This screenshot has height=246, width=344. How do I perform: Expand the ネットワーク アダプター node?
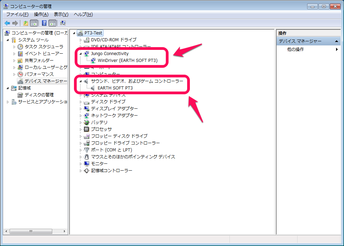coord(80,116)
